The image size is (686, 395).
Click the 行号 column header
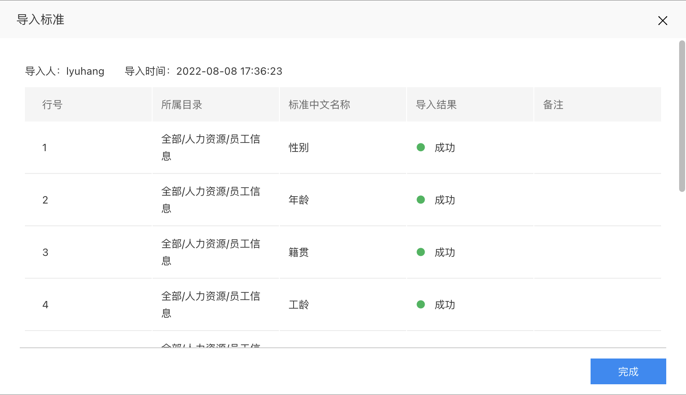(x=88, y=105)
